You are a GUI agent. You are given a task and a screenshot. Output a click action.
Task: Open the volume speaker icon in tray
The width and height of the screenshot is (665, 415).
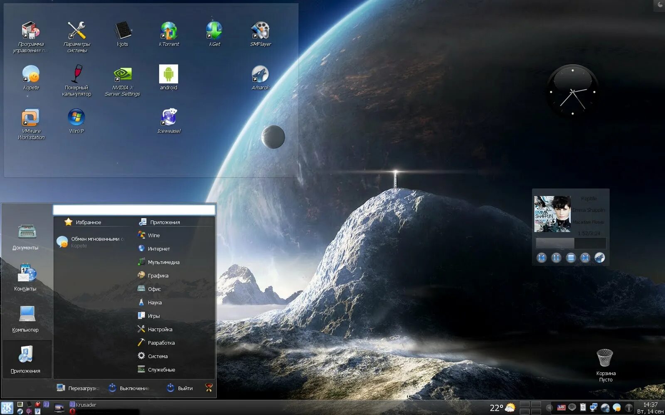572,408
